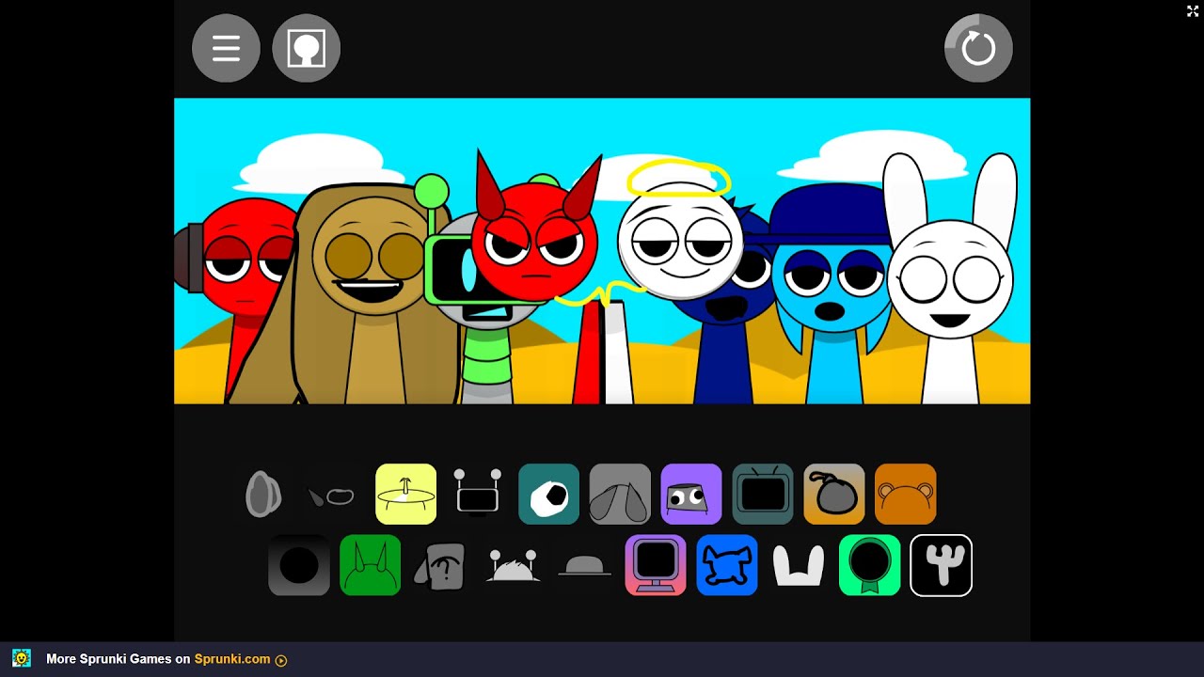Pick the orange bear-ears sound icon

[x=906, y=494]
